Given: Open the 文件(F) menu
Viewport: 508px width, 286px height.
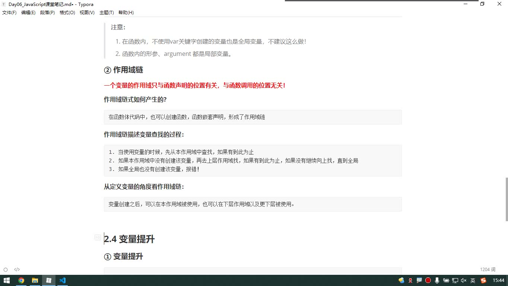Looking at the screenshot, I should [x=9, y=13].
